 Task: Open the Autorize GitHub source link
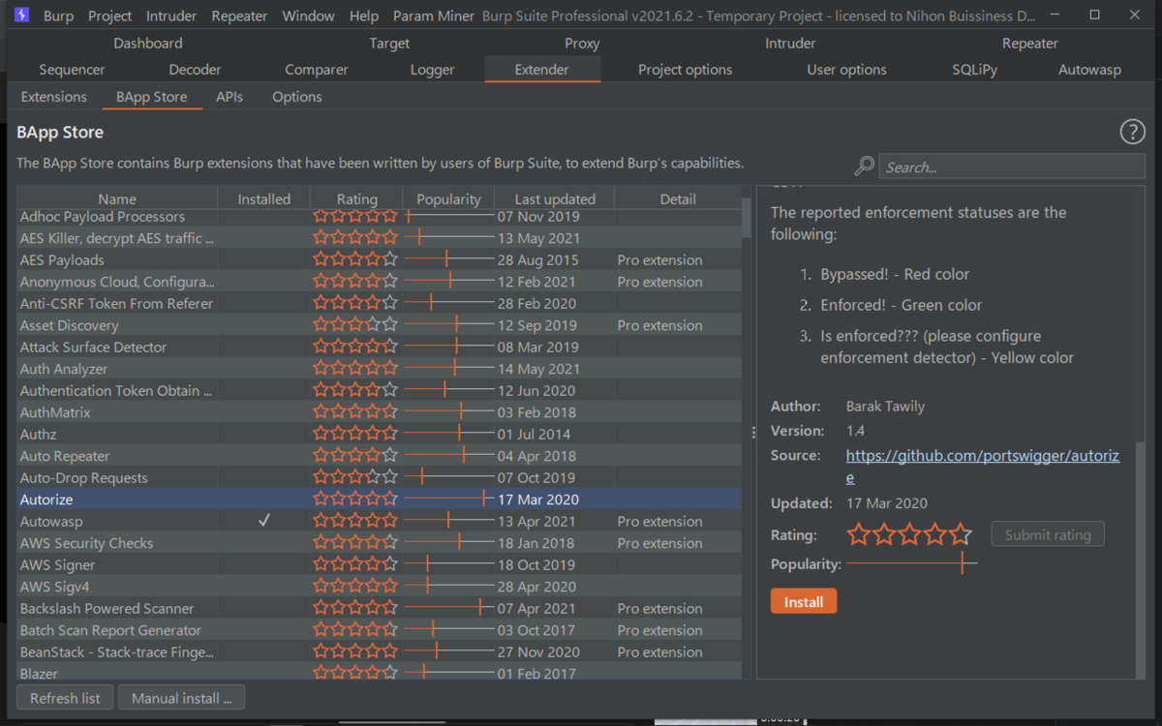983,466
